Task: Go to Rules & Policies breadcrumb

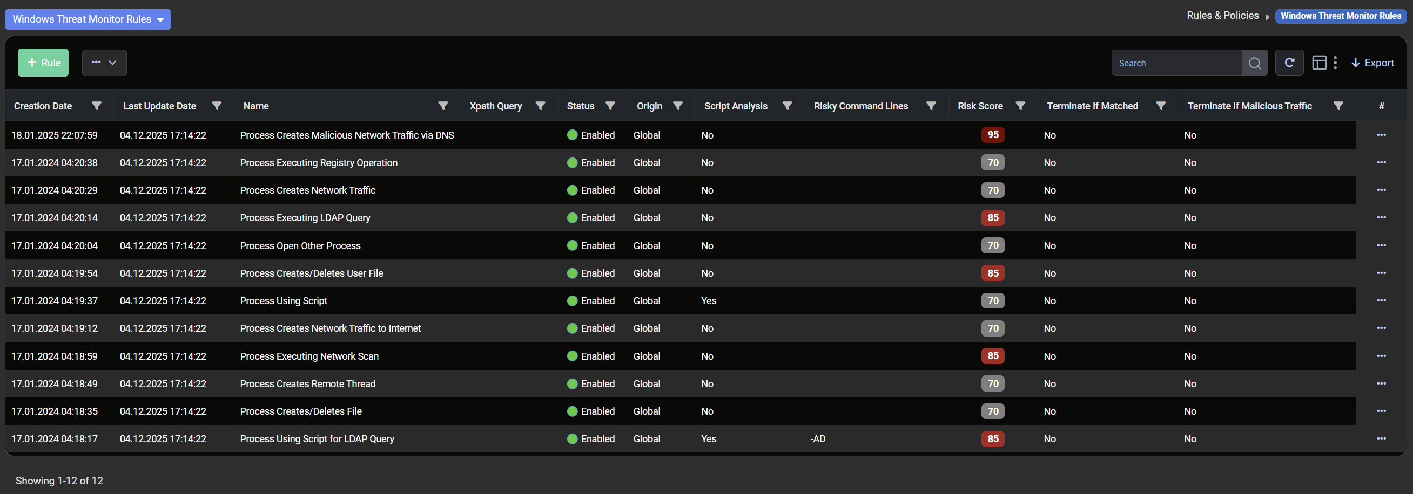Action: [1222, 16]
